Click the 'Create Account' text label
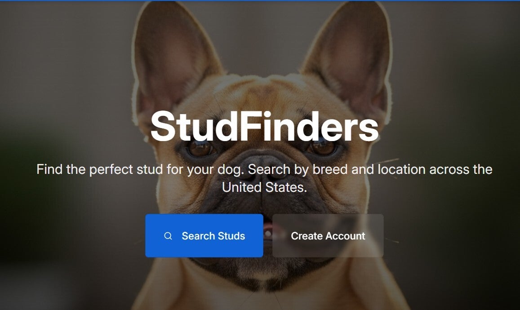 click(328, 236)
